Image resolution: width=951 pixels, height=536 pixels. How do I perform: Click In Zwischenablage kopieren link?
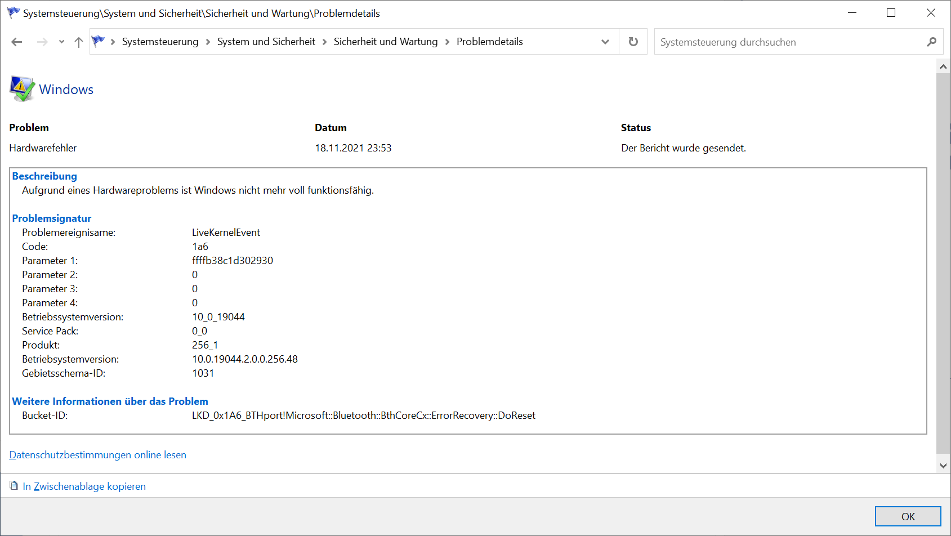pos(84,486)
